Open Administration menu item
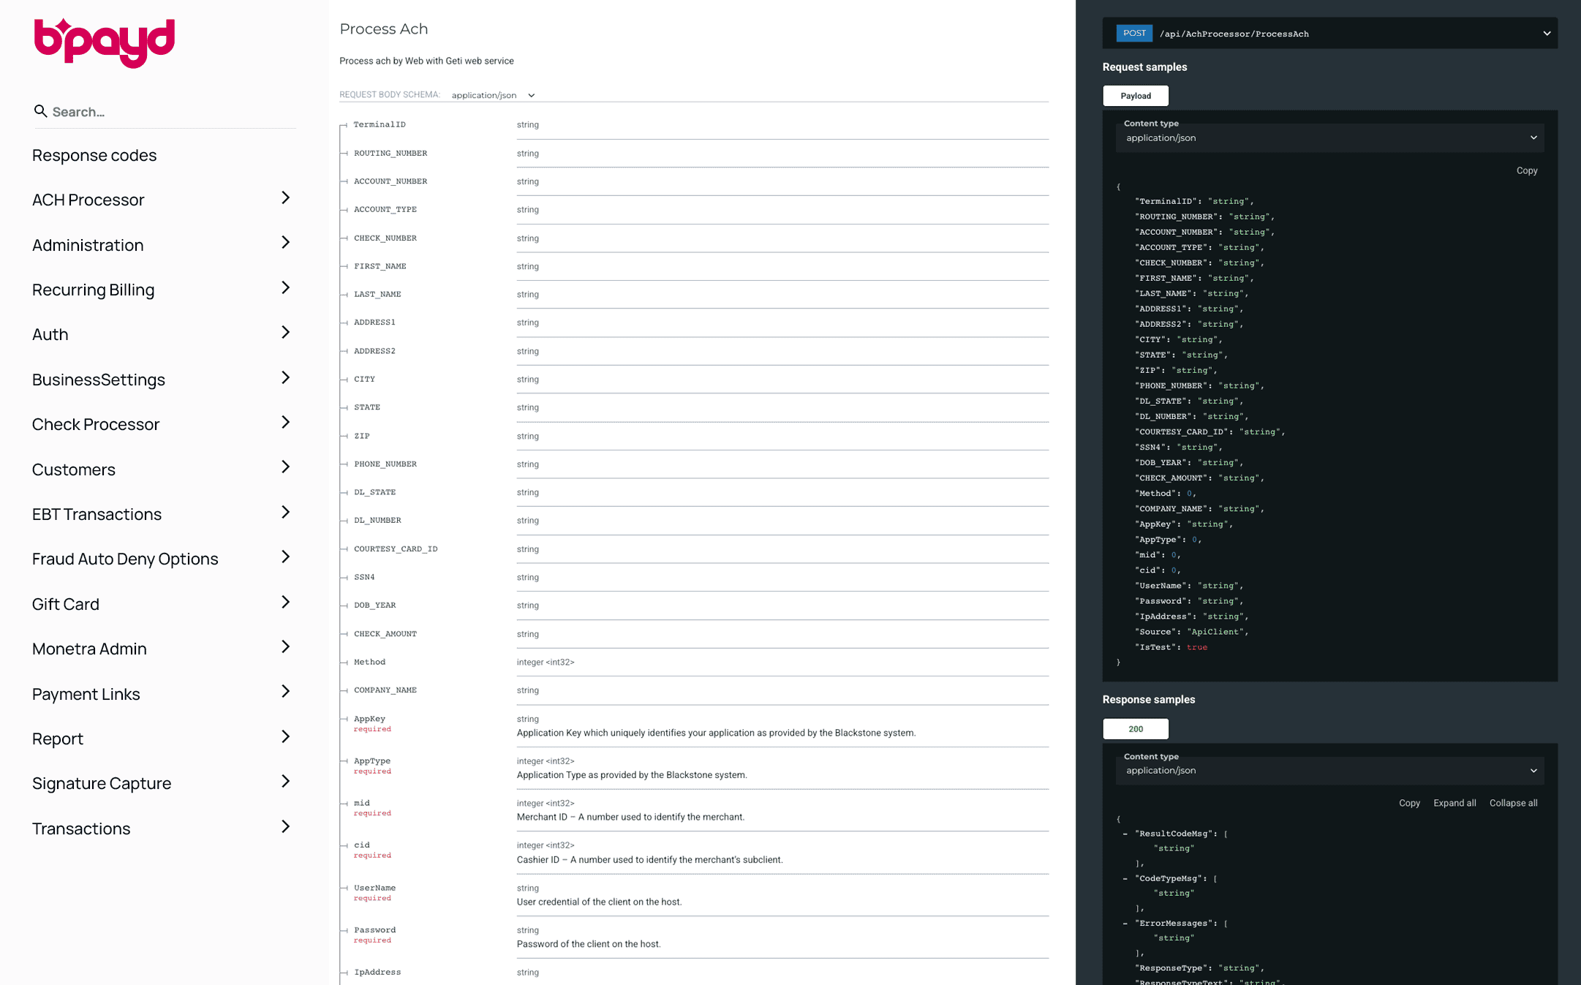 (x=88, y=245)
